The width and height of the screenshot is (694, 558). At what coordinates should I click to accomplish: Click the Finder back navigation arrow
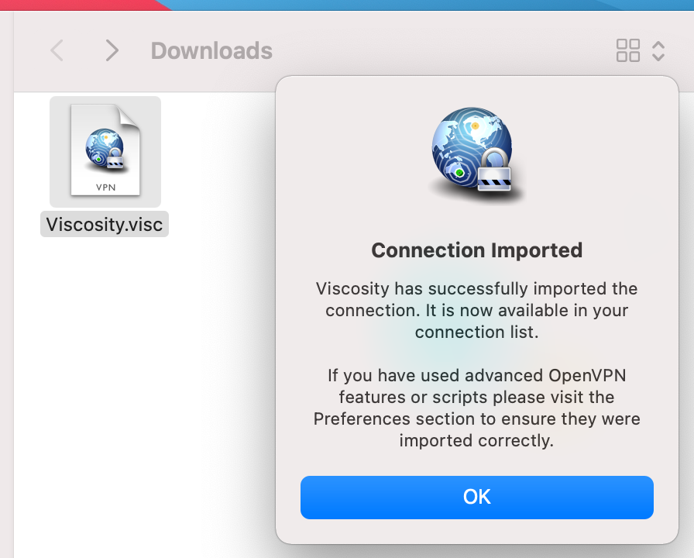click(57, 51)
